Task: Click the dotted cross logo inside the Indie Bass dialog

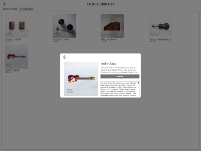Action: pos(65,57)
